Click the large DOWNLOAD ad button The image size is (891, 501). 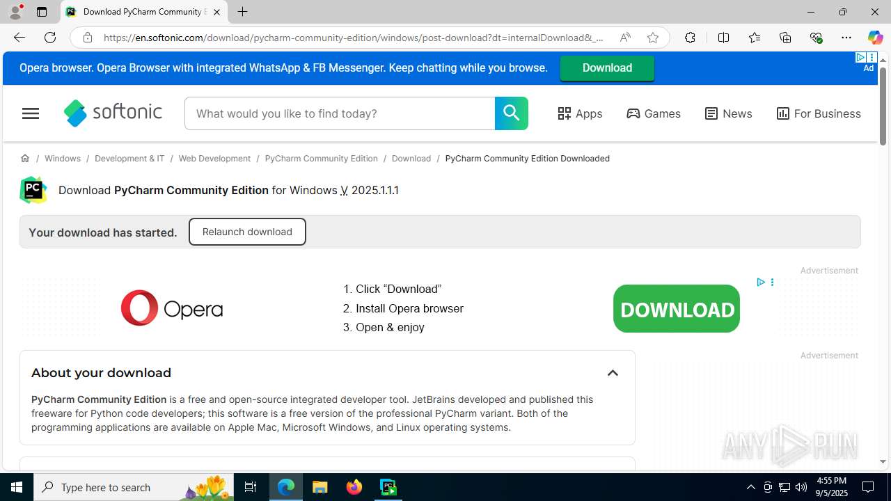coord(677,309)
